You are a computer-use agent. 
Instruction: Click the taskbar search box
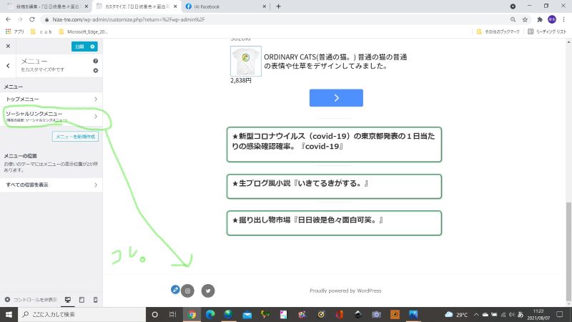click(82, 314)
